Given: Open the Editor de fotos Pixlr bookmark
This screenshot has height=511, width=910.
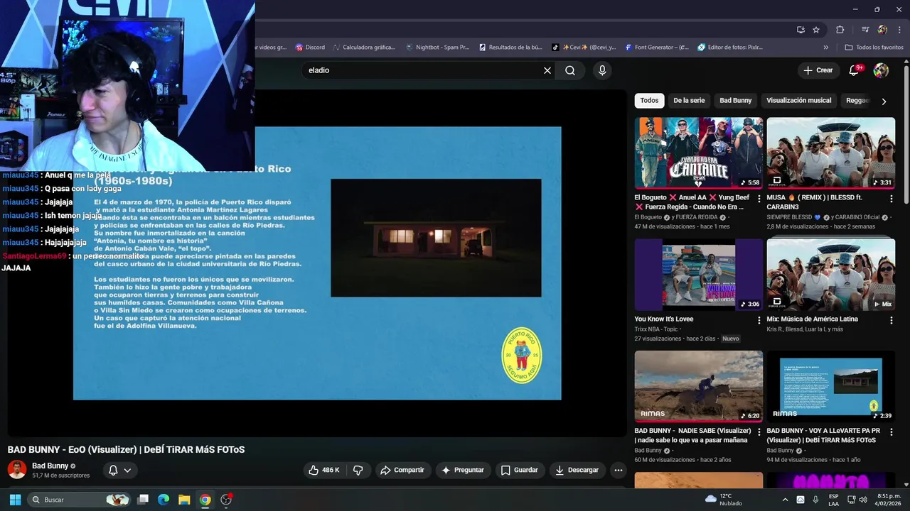Looking at the screenshot, I should tap(730, 48).
